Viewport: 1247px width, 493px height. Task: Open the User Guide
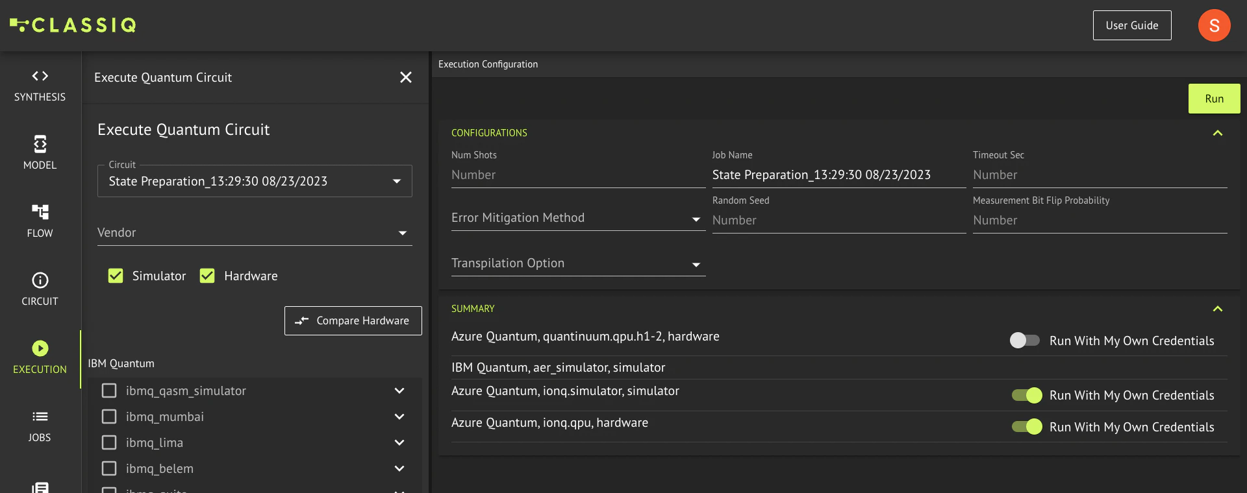click(1132, 25)
